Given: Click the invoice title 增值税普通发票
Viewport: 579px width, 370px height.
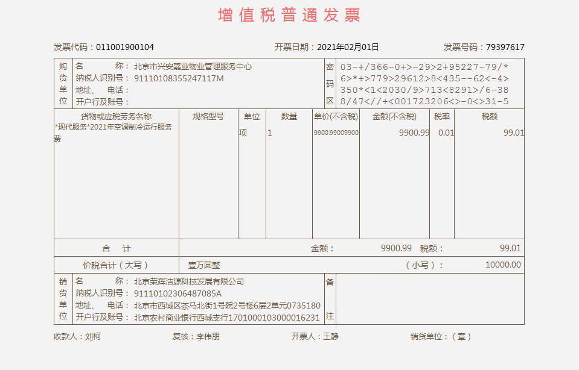Looking at the screenshot, I should 289,15.
